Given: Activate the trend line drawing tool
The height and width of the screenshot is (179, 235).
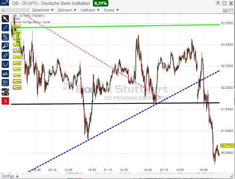Looking at the screenshot, I should (5, 28).
